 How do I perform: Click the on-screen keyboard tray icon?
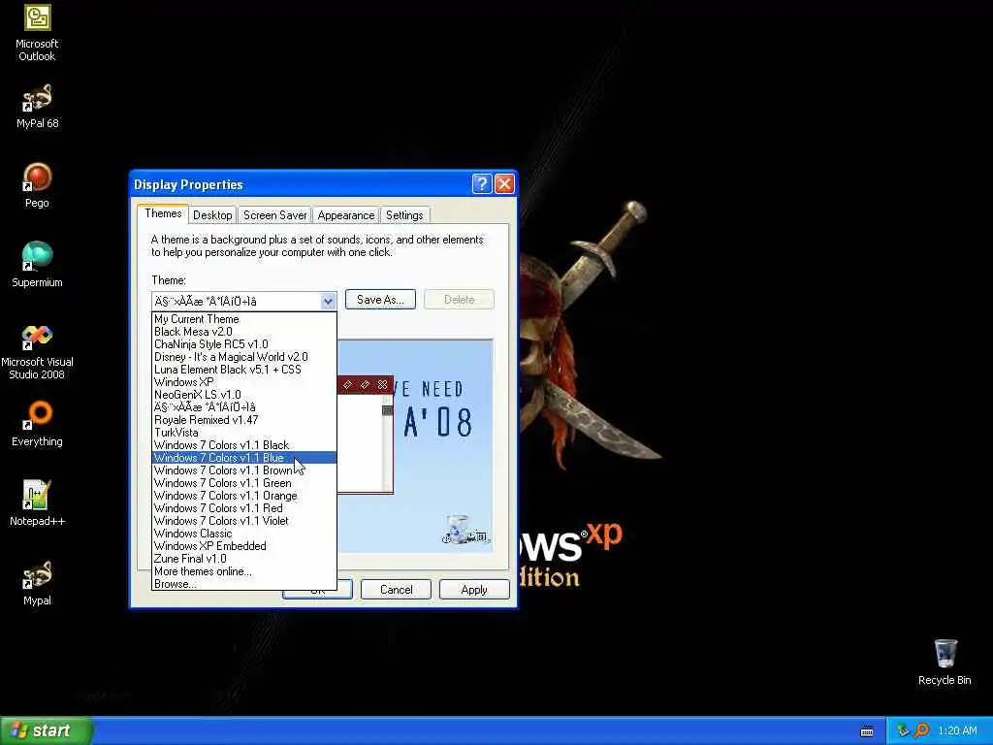point(867,731)
